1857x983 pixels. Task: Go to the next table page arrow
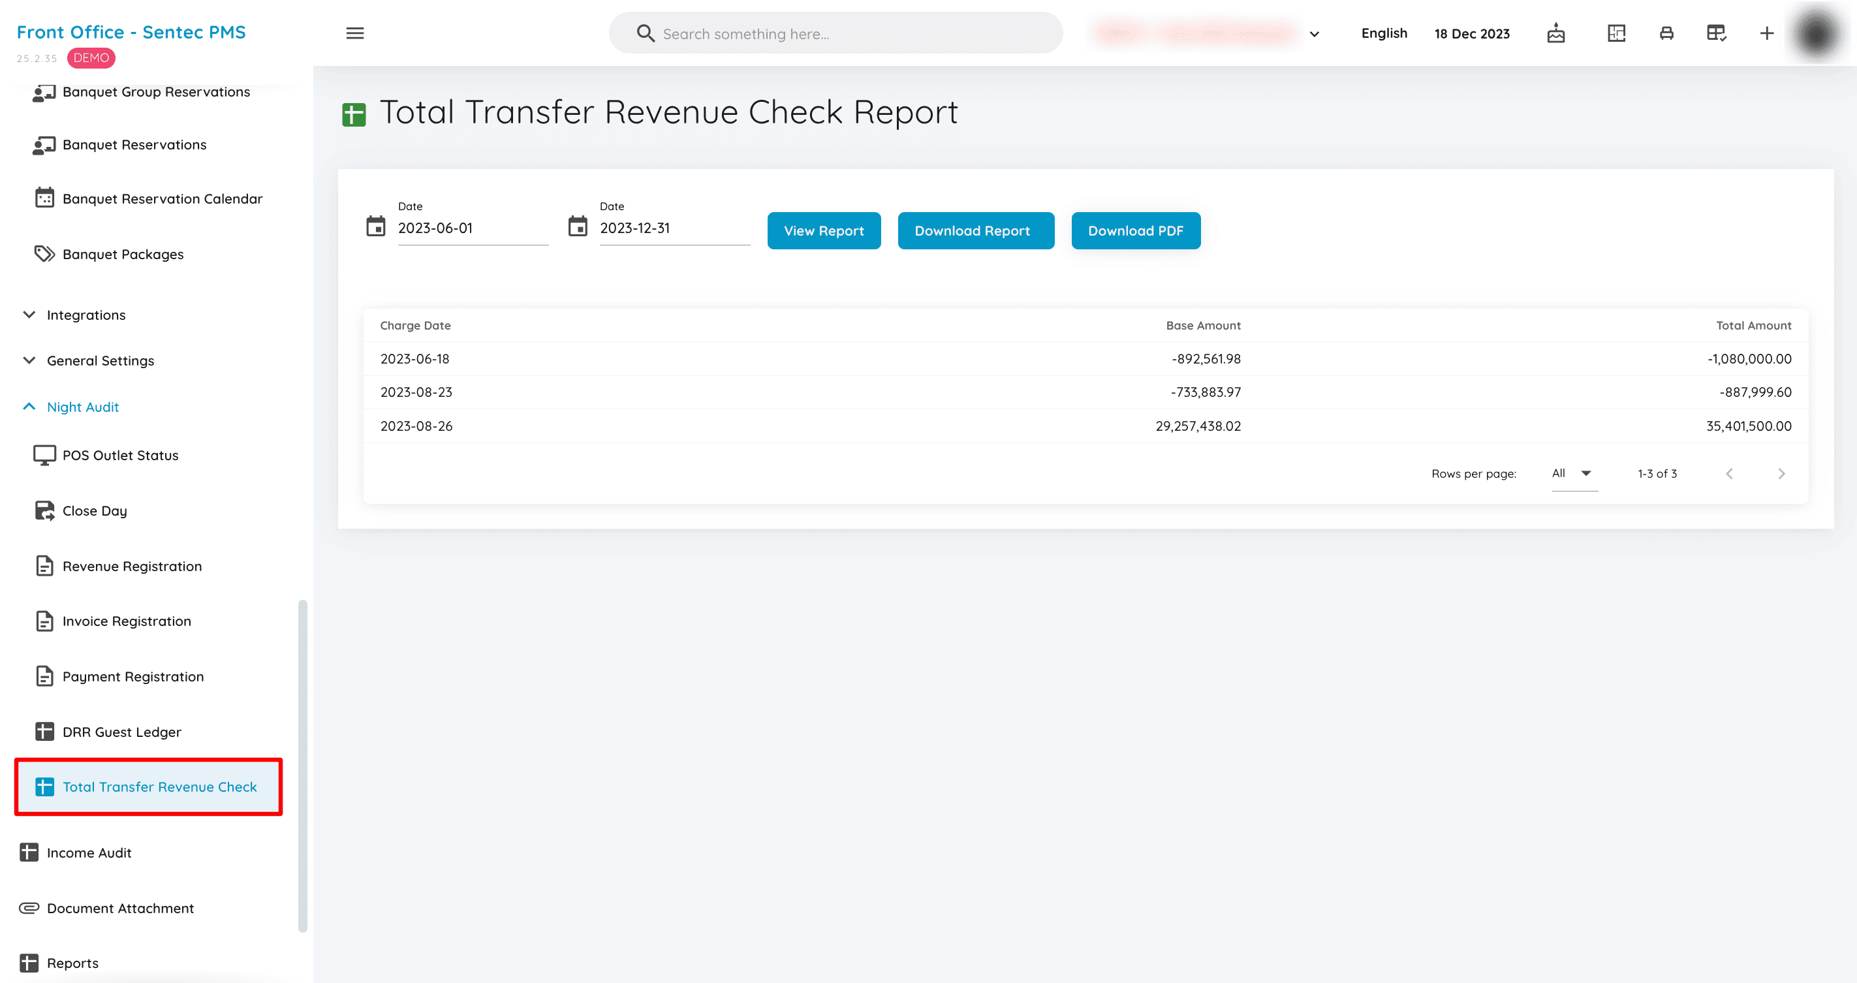click(x=1781, y=473)
